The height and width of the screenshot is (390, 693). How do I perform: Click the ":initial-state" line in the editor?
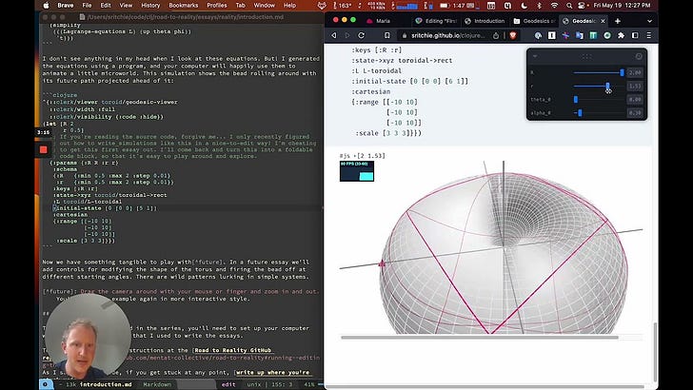(105, 208)
